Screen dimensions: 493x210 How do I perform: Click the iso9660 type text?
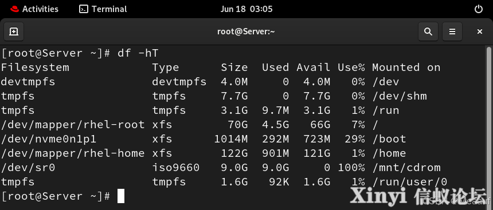(176, 168)
